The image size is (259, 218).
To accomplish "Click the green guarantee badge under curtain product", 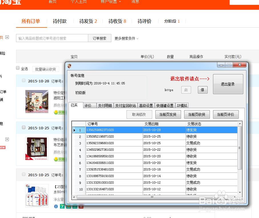I will pyautogui.click(x=59, y=112).
